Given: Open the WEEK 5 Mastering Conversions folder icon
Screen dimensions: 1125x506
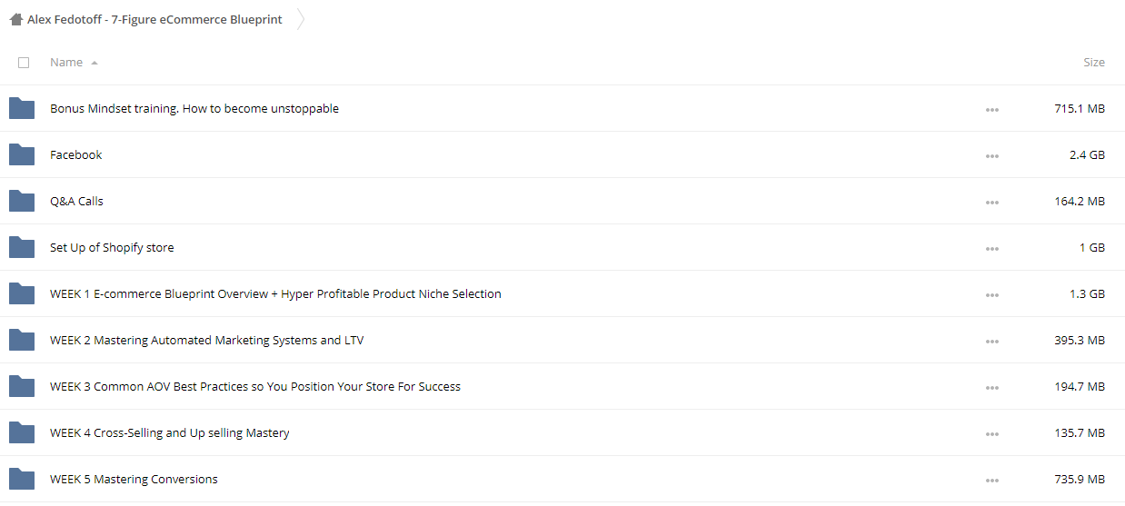Looking at the screenshot, I should [22, 479].
